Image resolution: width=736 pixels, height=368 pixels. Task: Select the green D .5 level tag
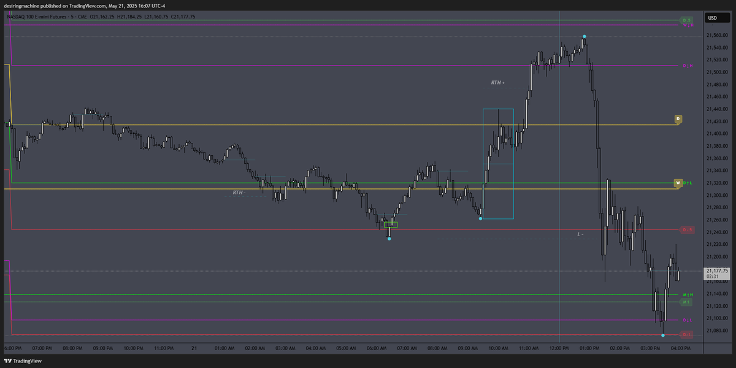687,20
